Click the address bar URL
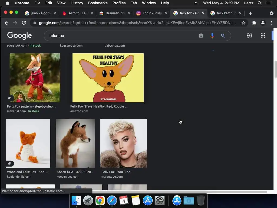 (137, 23)
